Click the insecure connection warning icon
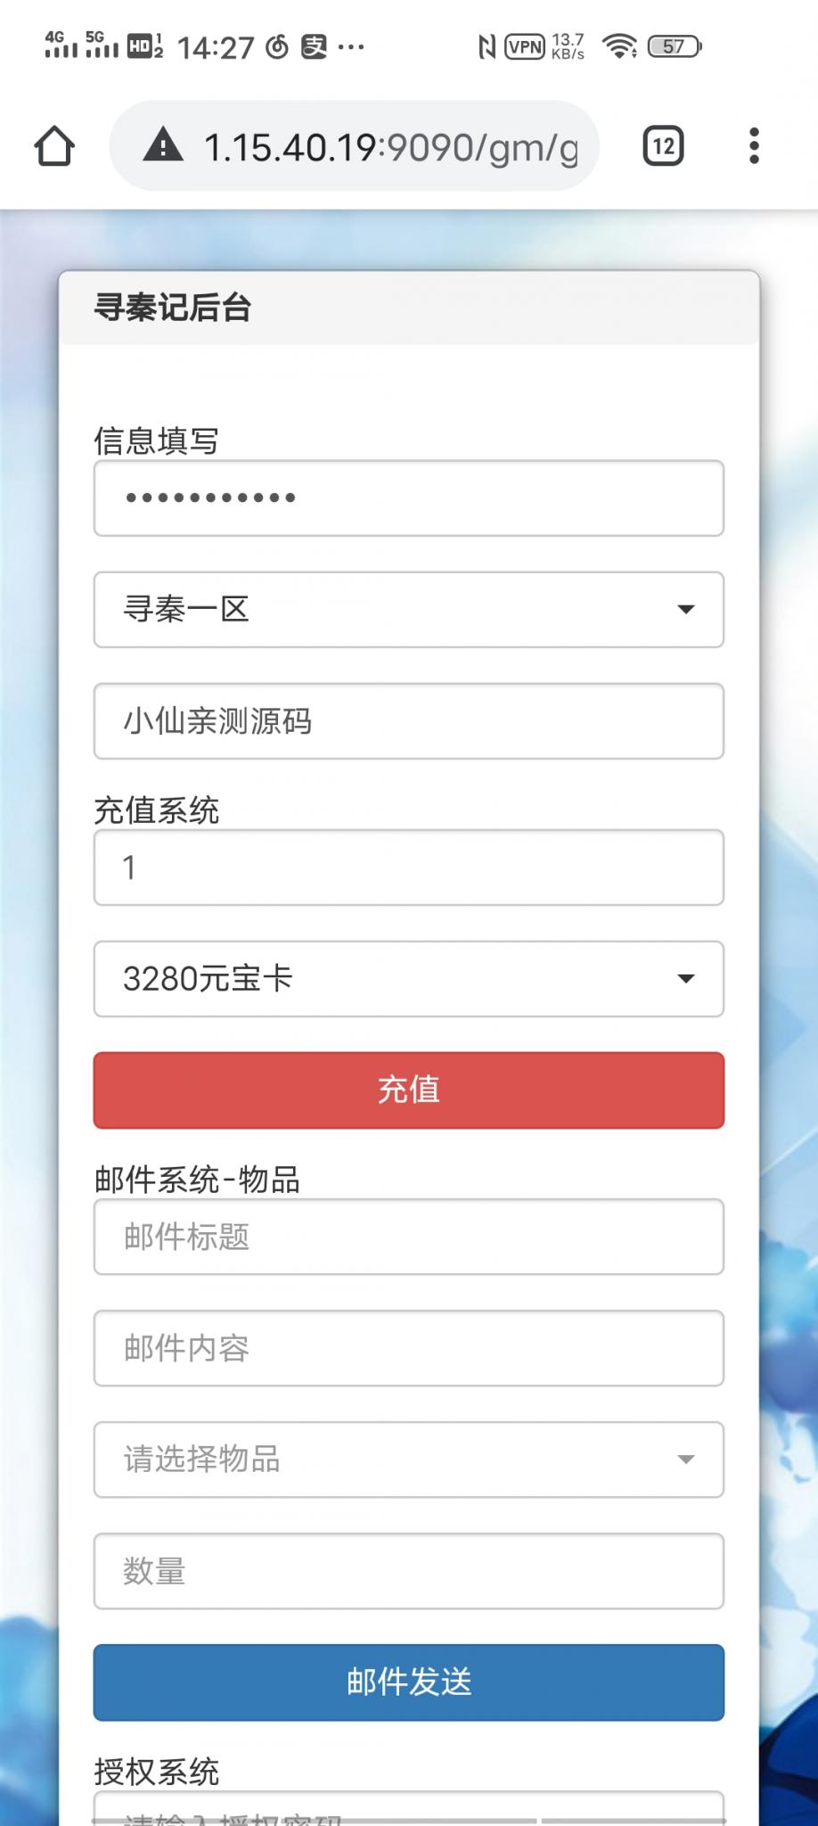 pos(163,145)
